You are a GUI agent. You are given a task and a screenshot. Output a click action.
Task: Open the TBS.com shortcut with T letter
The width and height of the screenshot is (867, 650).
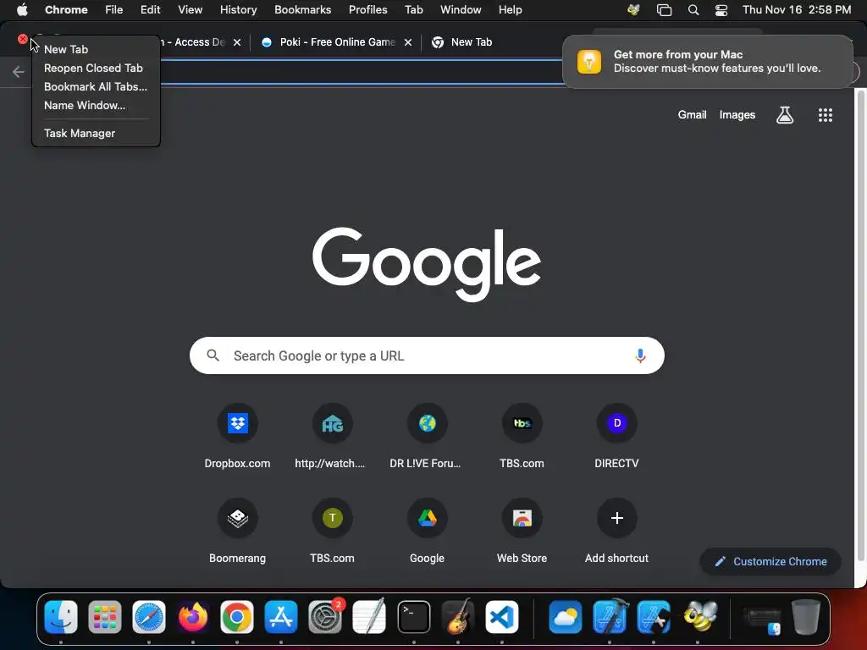332,518
